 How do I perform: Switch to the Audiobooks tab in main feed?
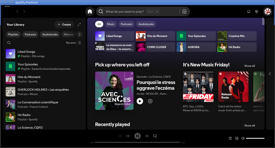146,24
